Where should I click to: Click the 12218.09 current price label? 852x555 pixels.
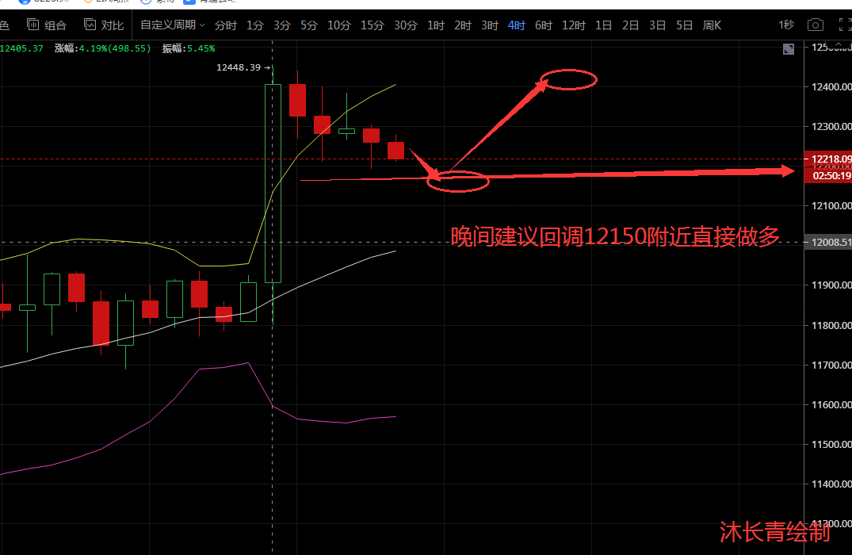[828, 159]
